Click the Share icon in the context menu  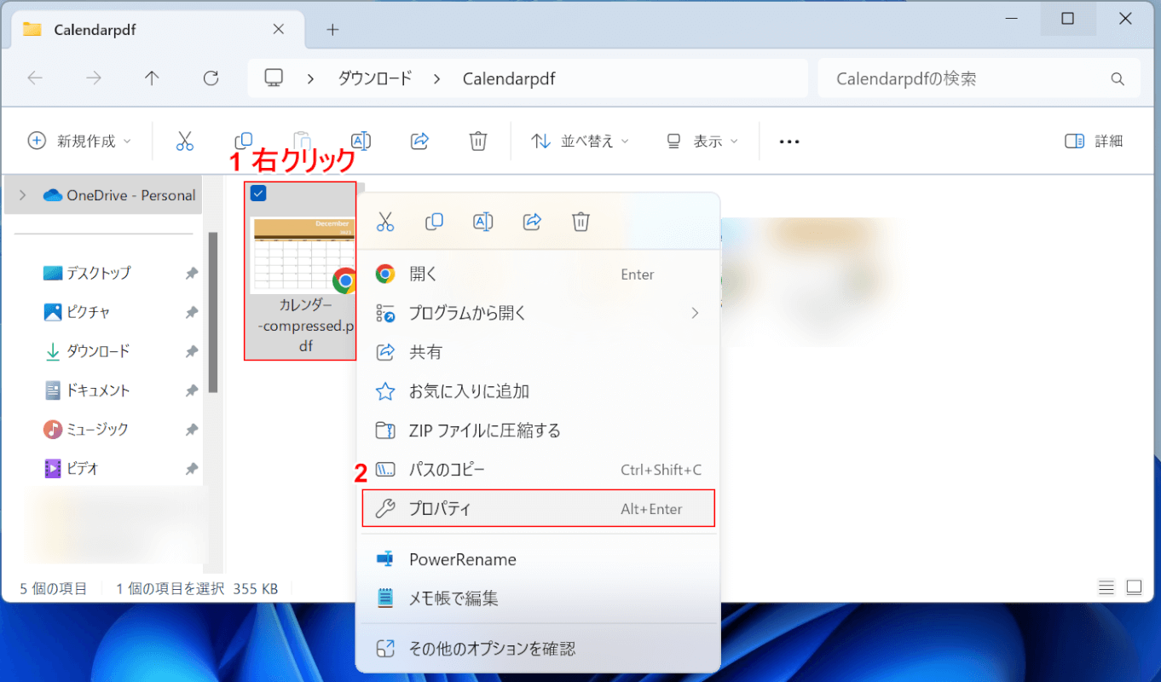click(x=532, y=222)
